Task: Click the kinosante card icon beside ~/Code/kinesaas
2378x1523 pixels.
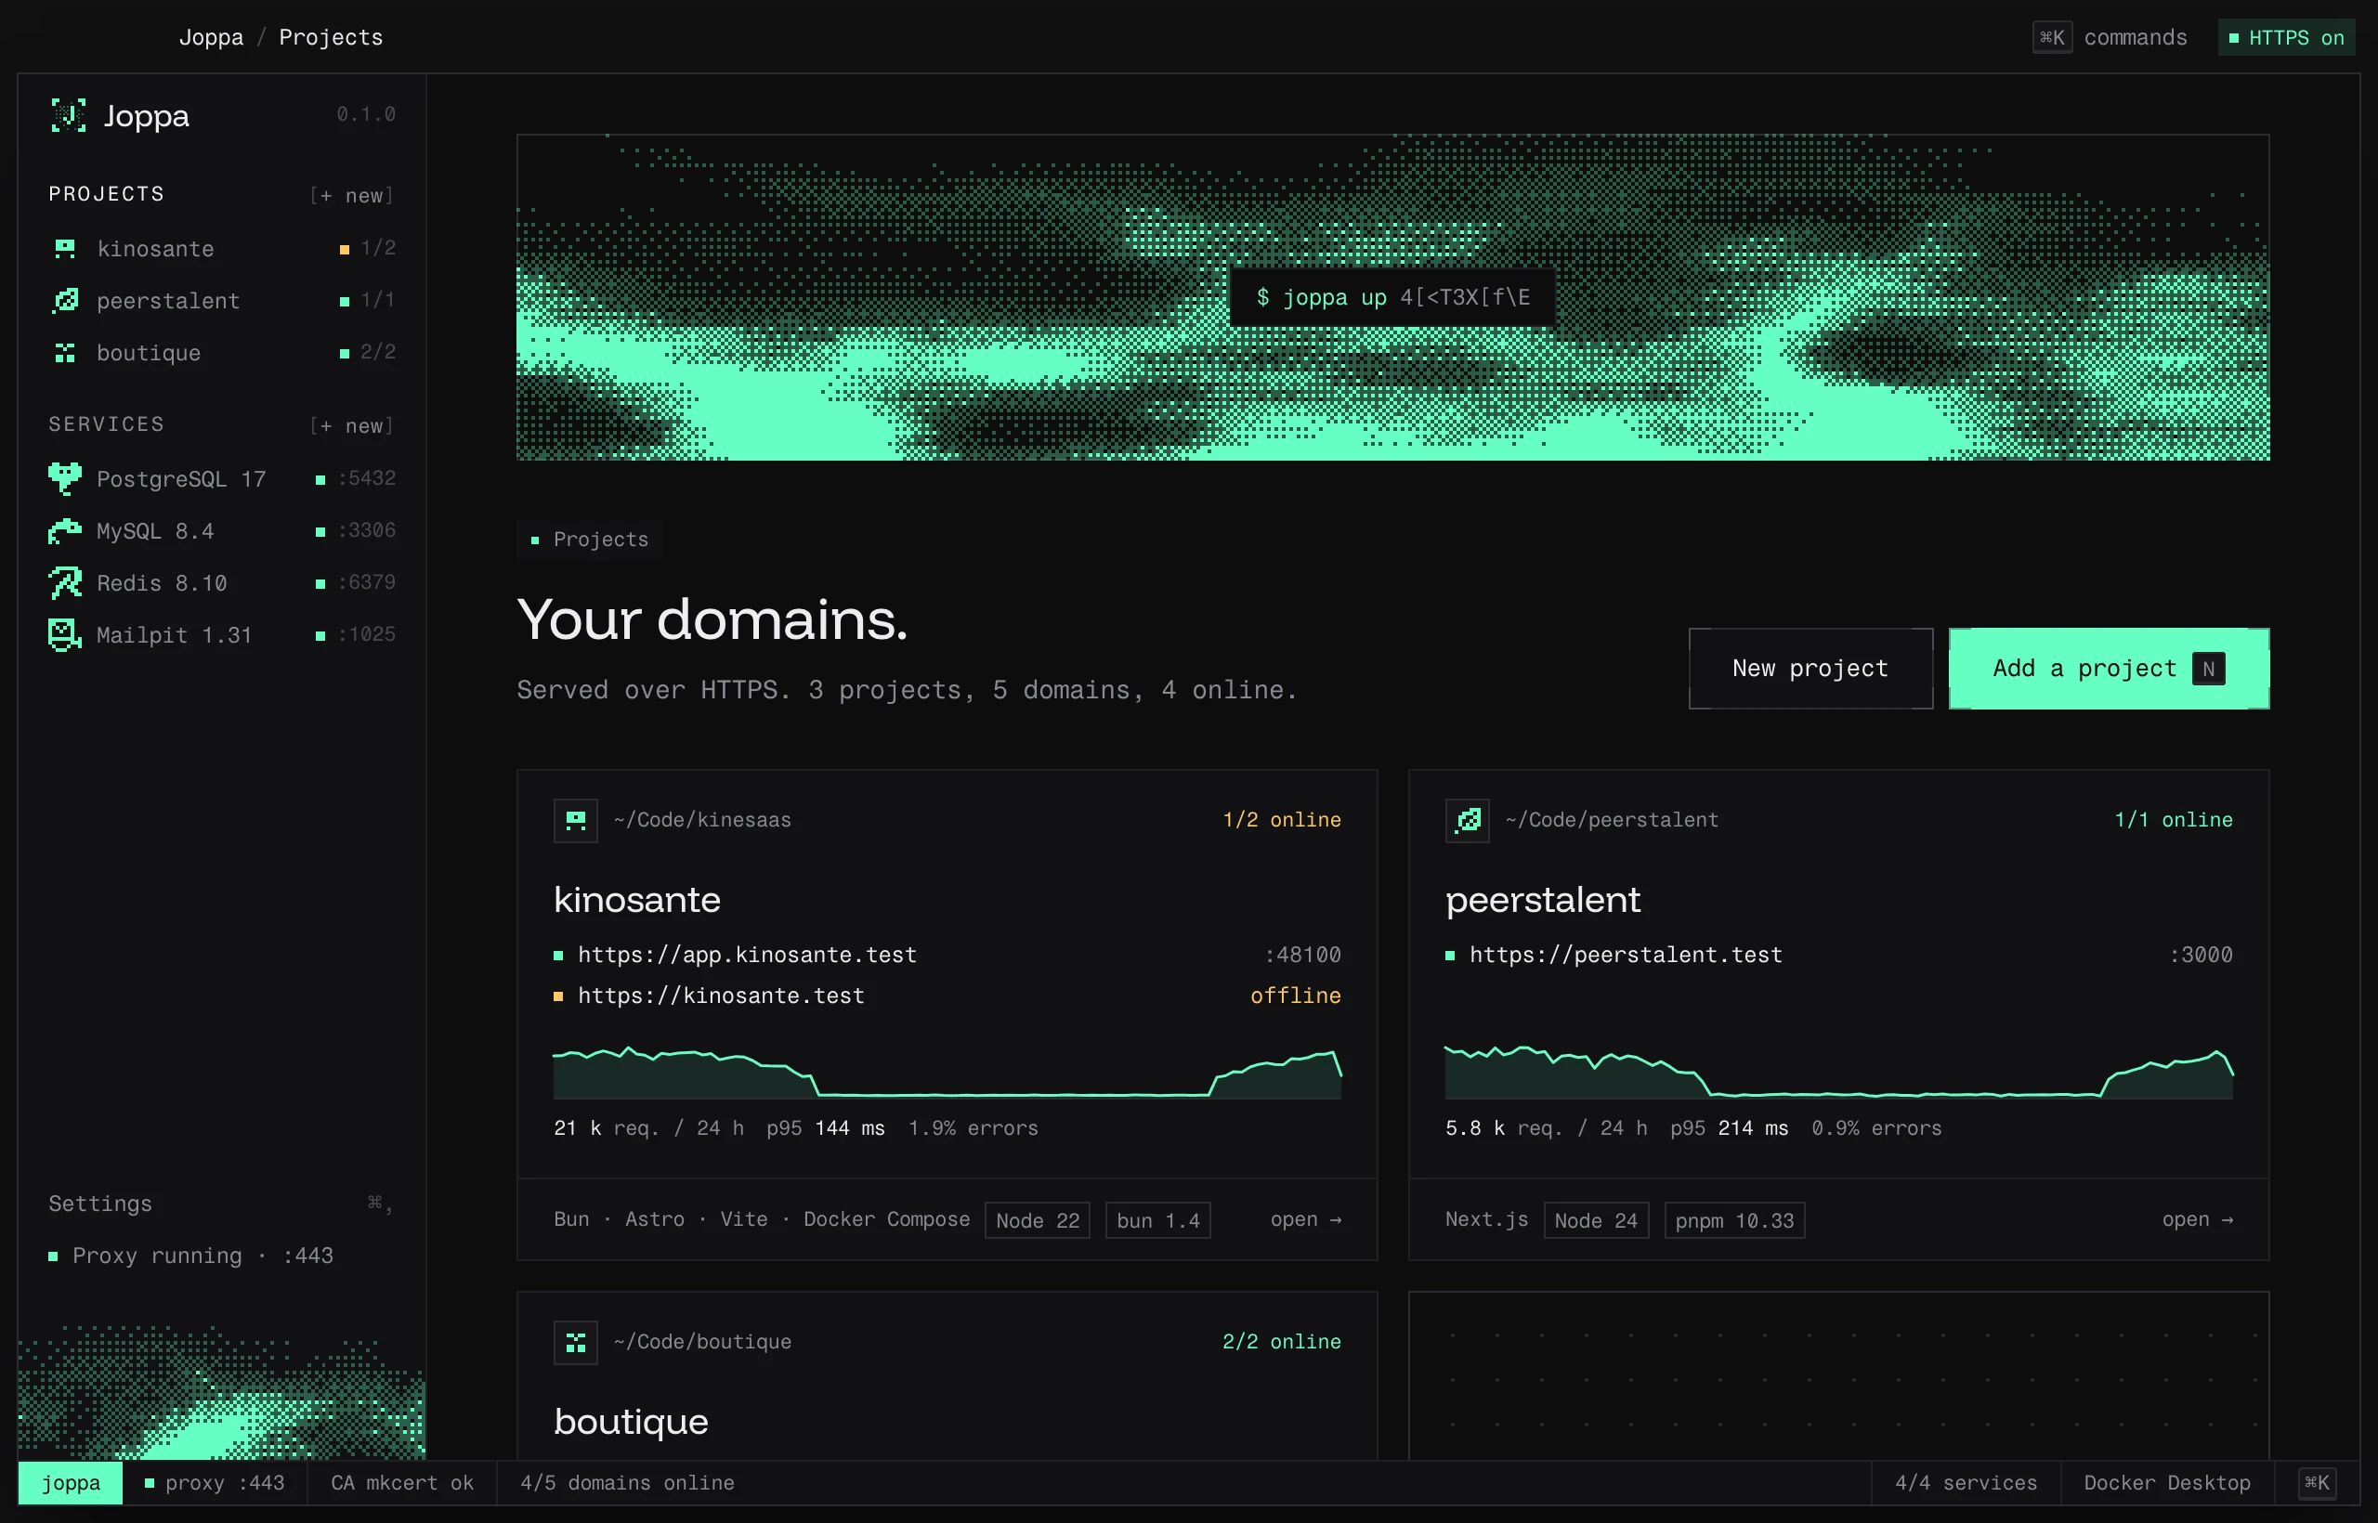Action: coord(576,820)
